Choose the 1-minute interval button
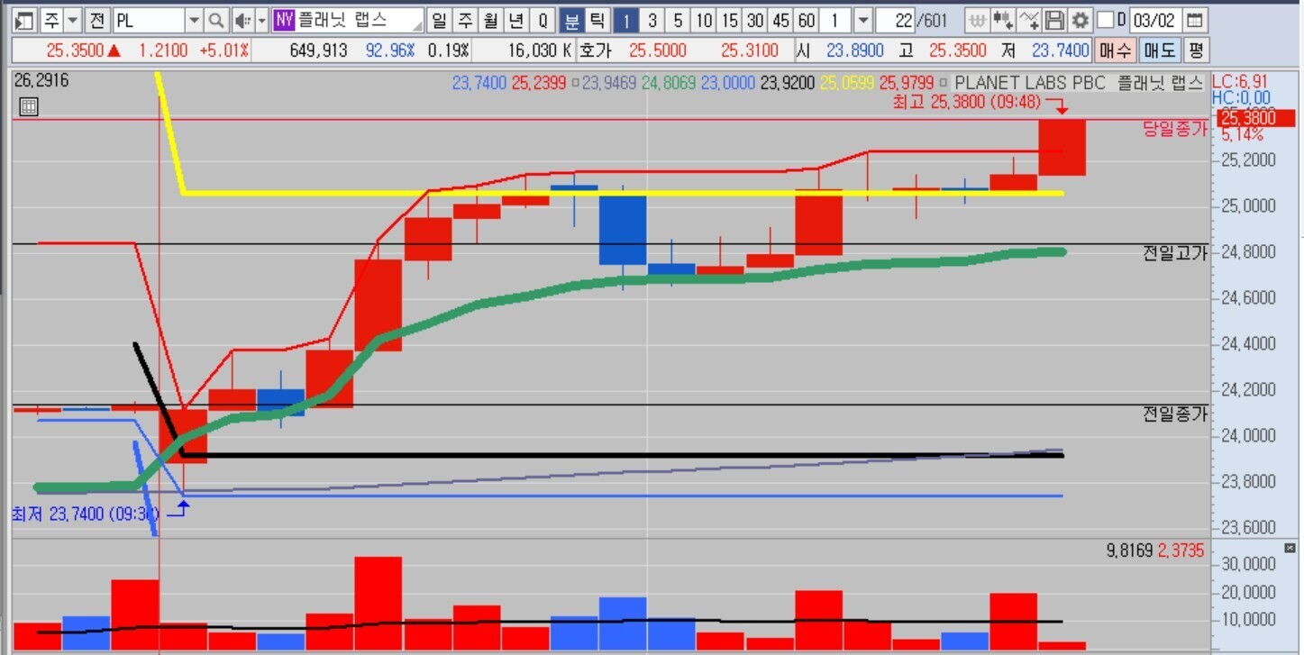The width and height of the screenshot is (1304, 655). coord(626,20)
